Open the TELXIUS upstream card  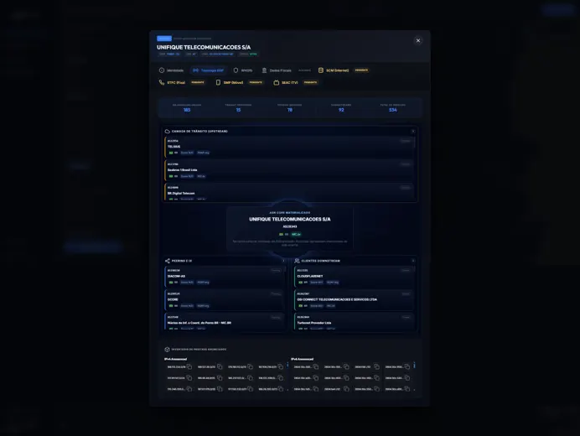(289, 147)
